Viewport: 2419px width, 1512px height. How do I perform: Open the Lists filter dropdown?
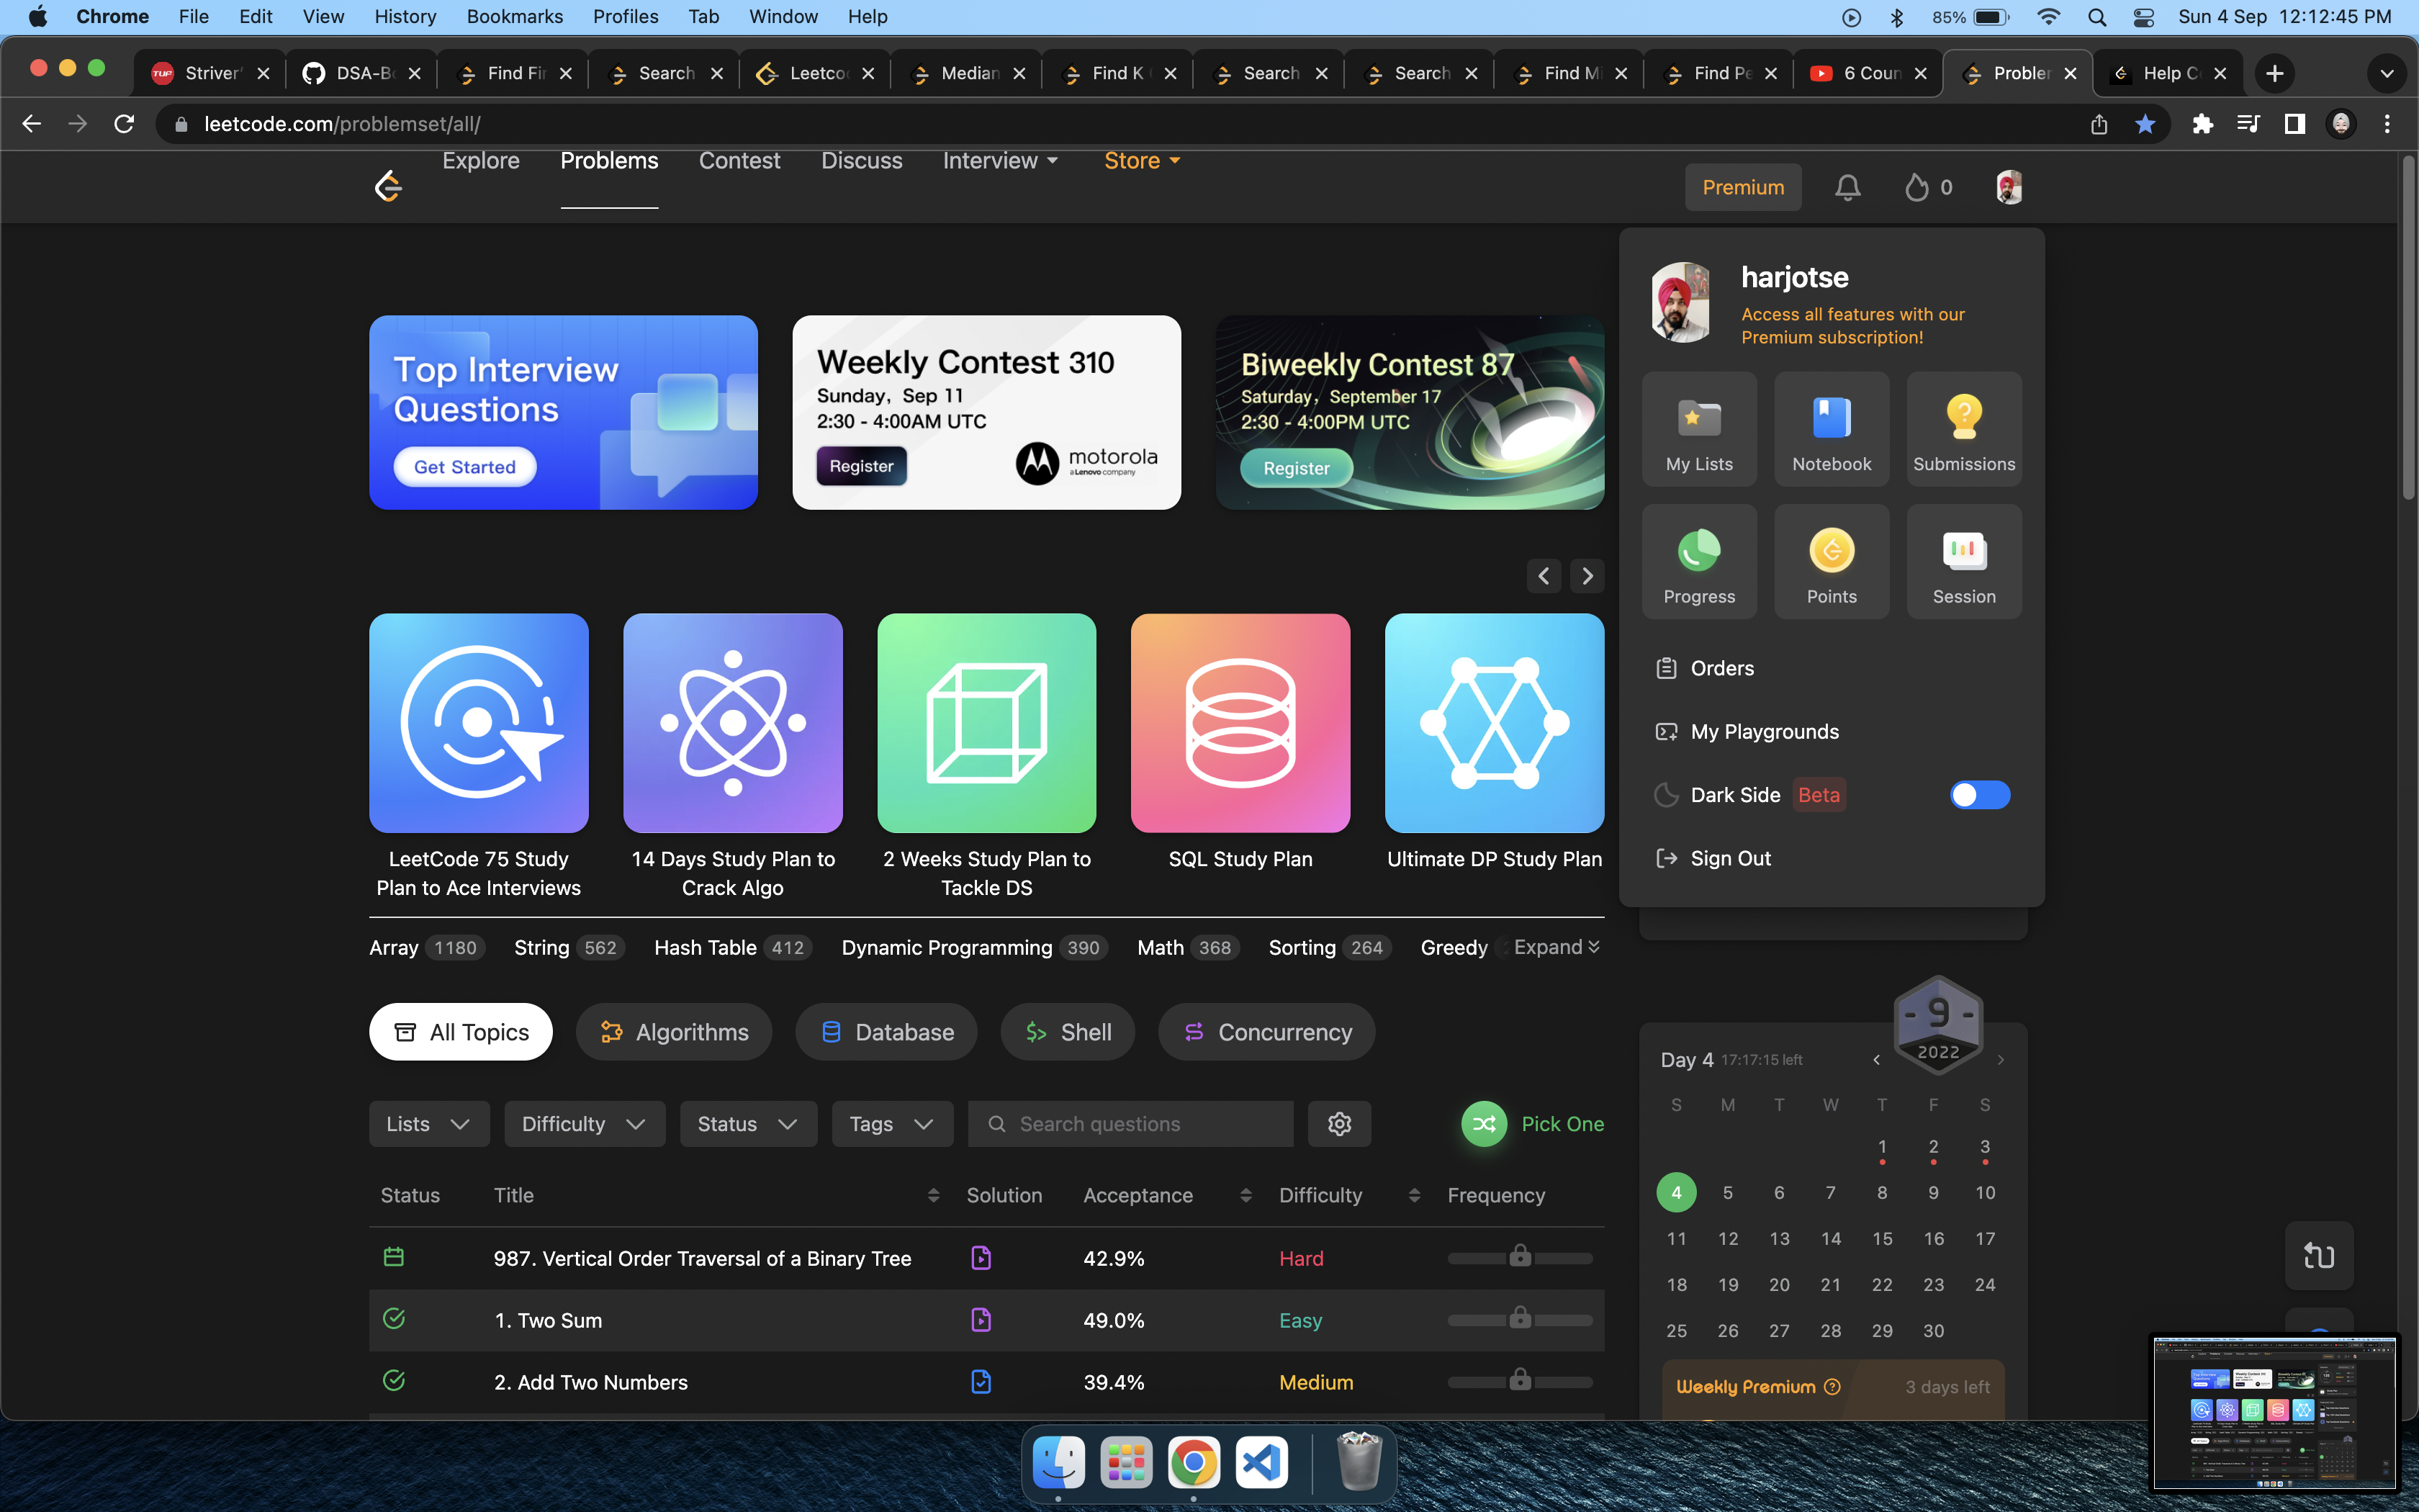pos(429,1124)
